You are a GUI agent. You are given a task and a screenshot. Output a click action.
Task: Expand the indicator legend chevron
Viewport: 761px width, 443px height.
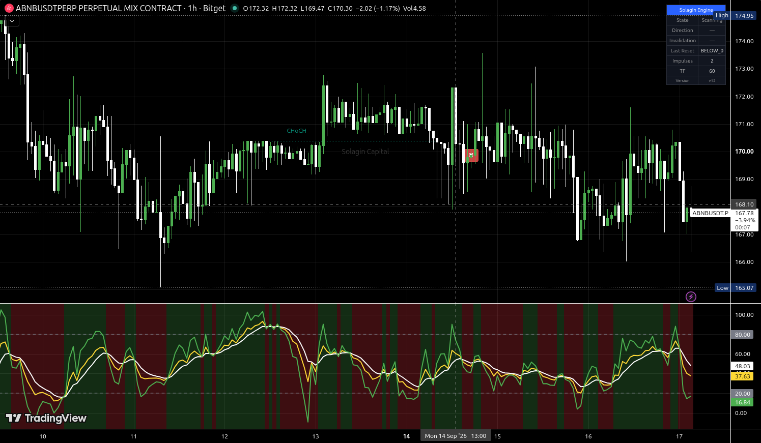point(12,21)
